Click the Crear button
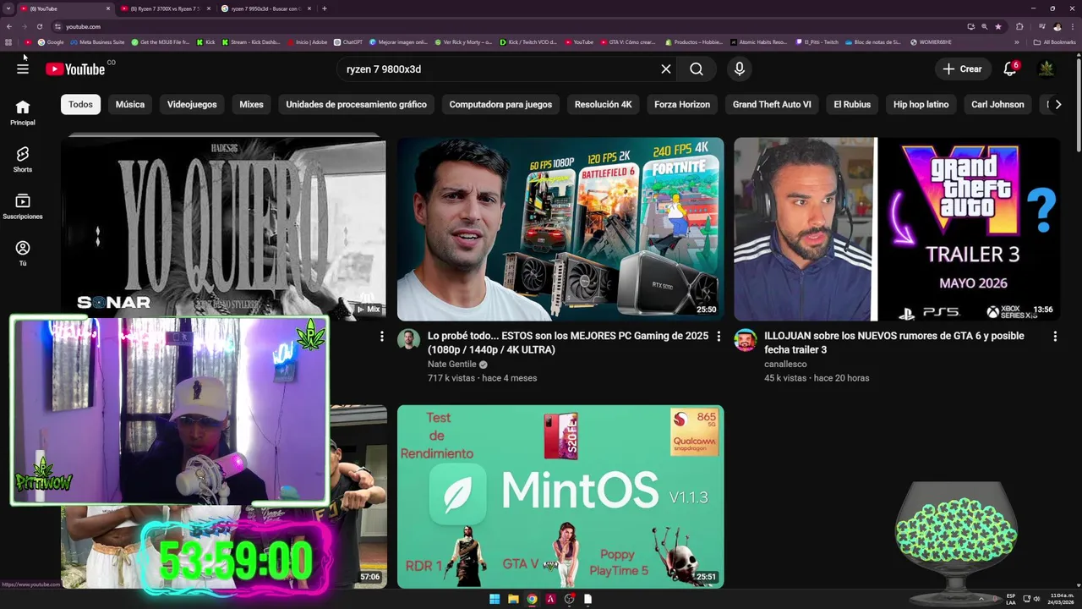1082x609 pixels. point(963,69)
